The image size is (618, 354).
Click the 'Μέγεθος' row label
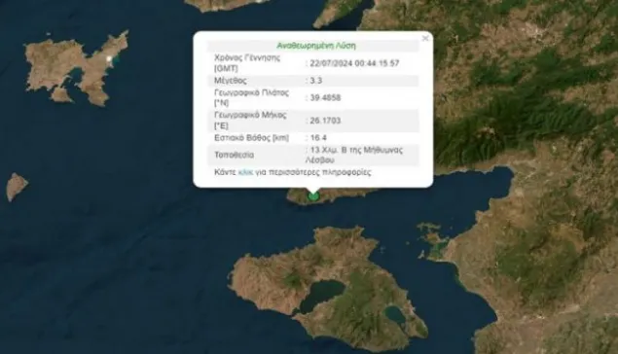(231, 81)
